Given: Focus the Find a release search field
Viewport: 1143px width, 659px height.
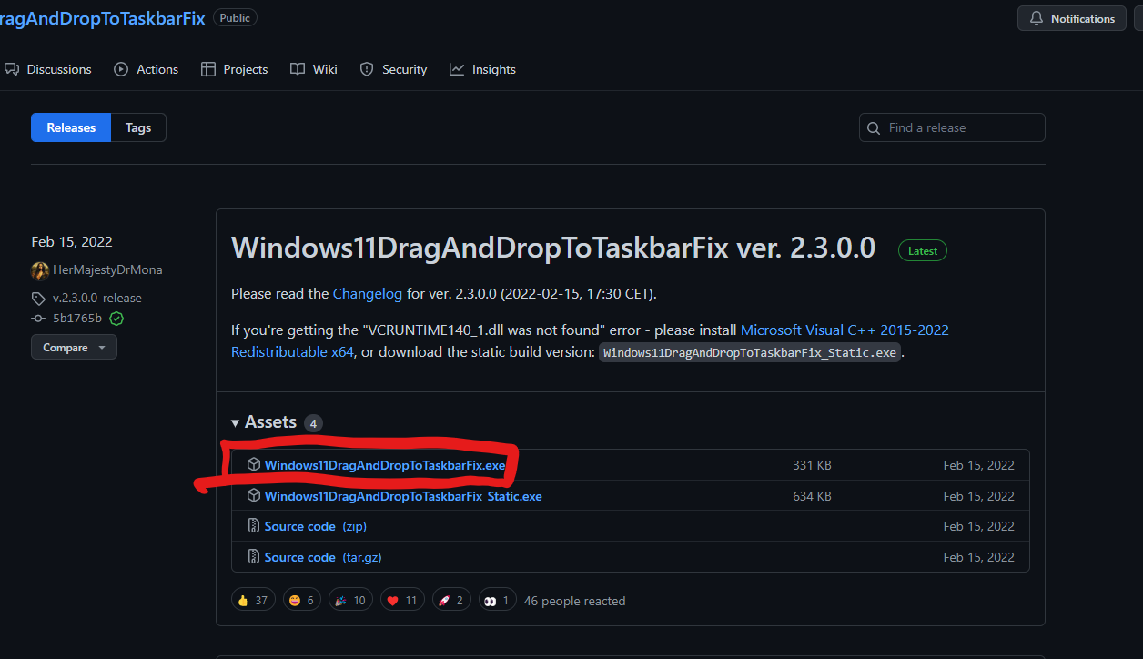Looking at the screenshot, I should pos(952,127).
